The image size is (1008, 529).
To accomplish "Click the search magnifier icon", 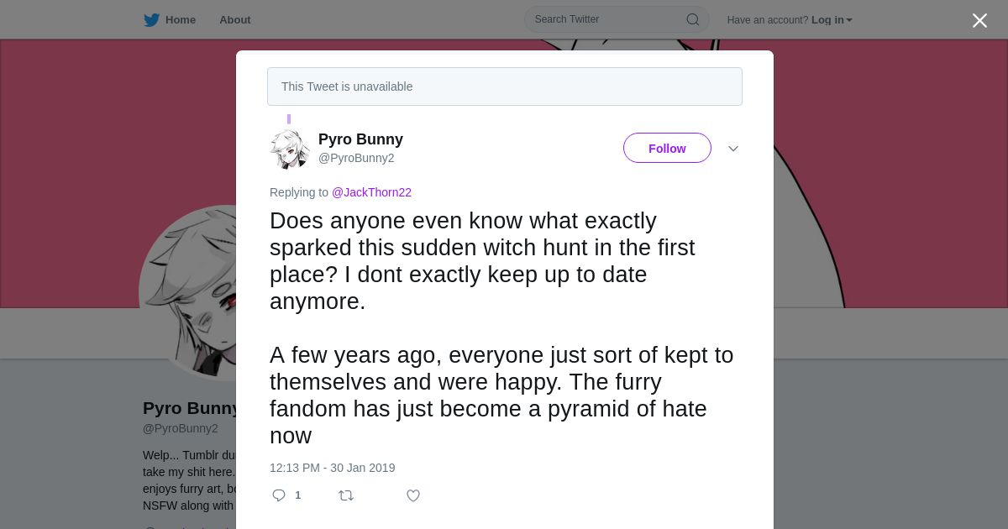I will point(693,19).
